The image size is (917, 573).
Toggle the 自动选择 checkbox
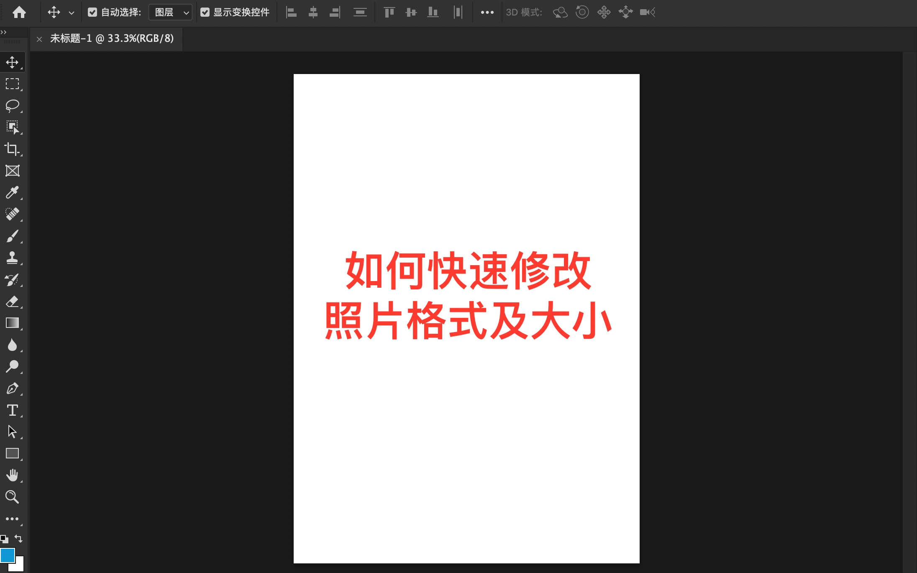(x=93, y=12)
